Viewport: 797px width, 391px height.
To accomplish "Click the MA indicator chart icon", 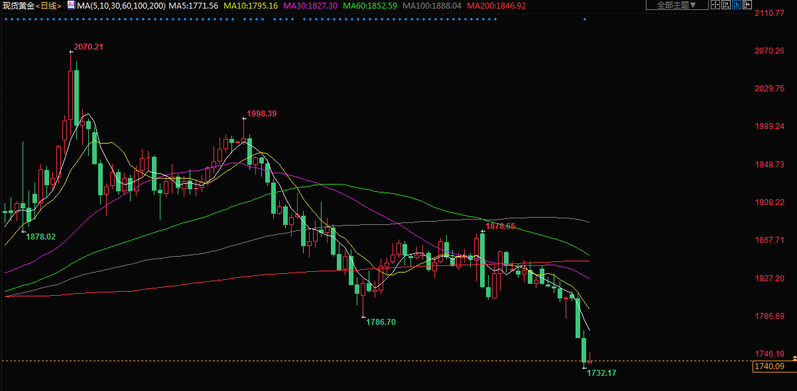I will coord(71,5).
